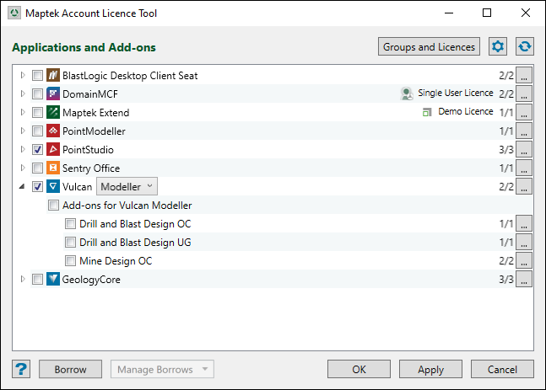Open details button for PointStudio licence
Screen dimensions: 546x390
pyautogui.click(x=525, y=150)
